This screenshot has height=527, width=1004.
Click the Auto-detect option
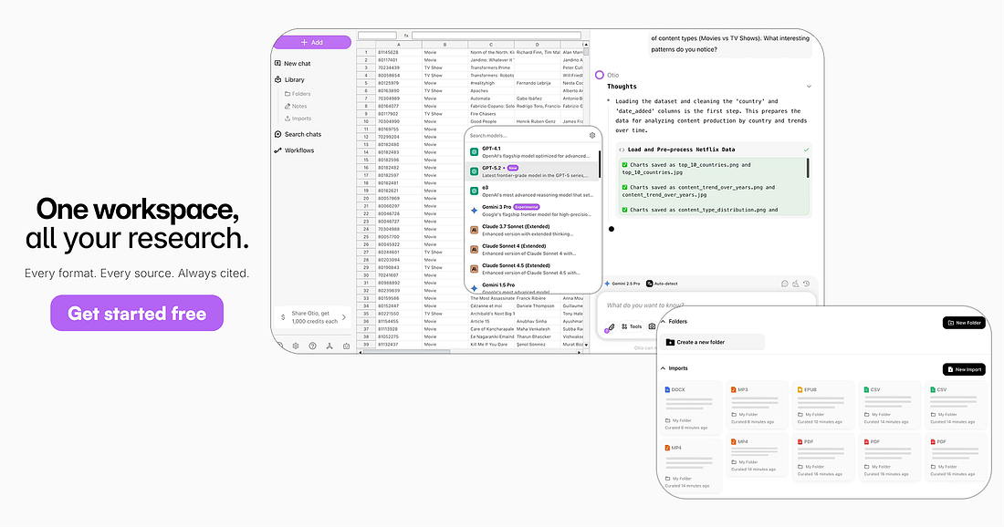tap(662, 284)
